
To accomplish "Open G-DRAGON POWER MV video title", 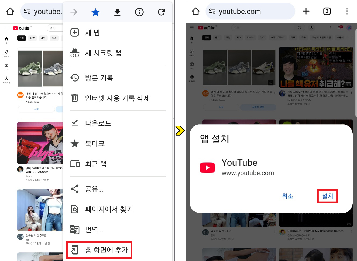I will 315,231.
